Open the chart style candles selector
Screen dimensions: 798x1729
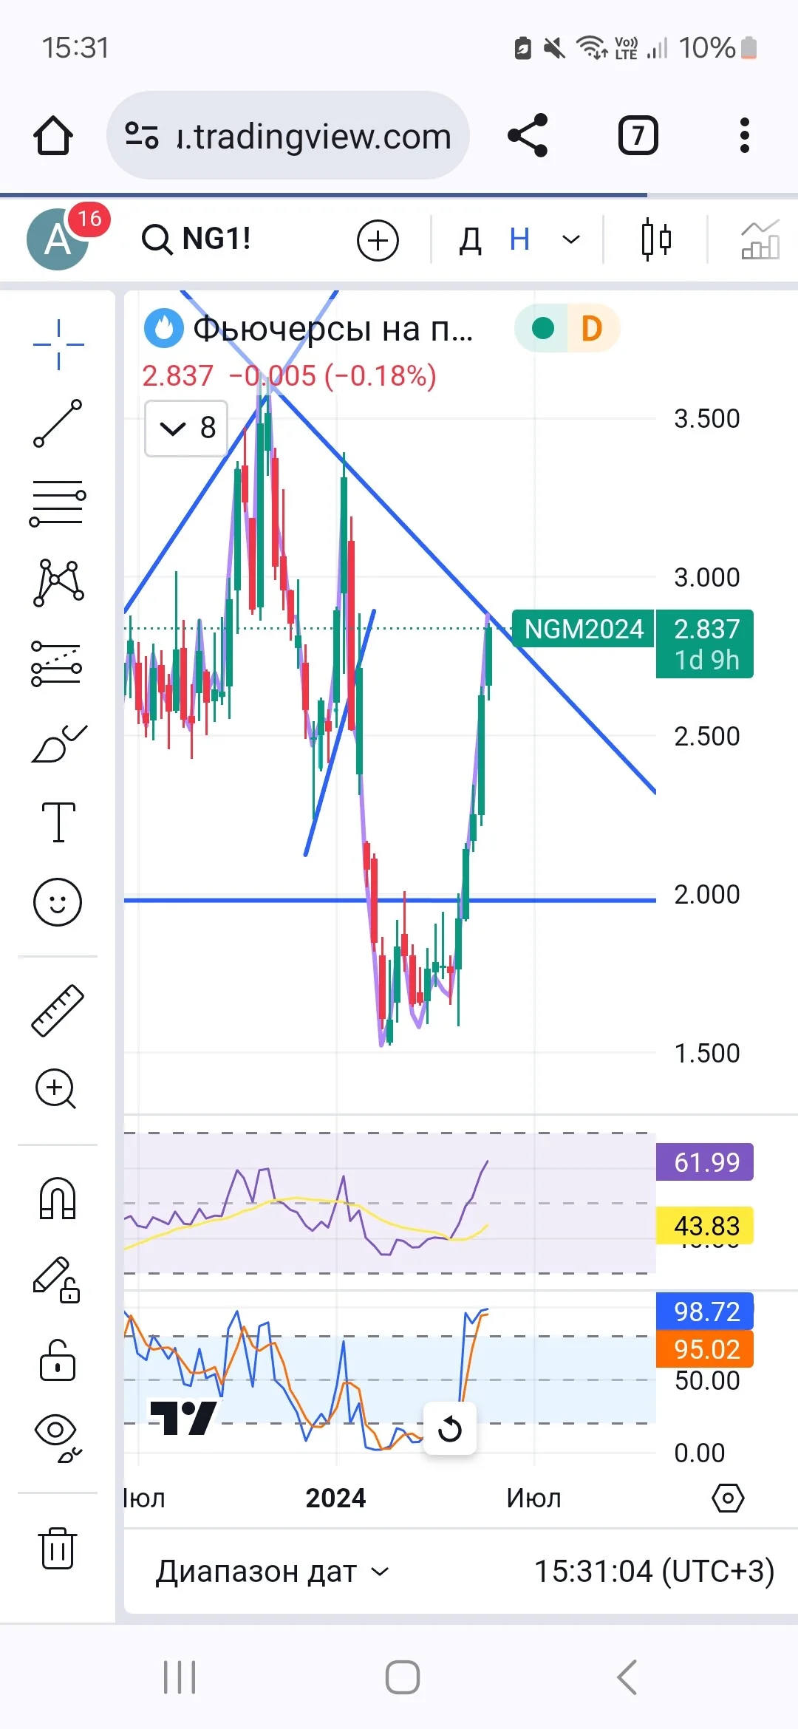656,239
